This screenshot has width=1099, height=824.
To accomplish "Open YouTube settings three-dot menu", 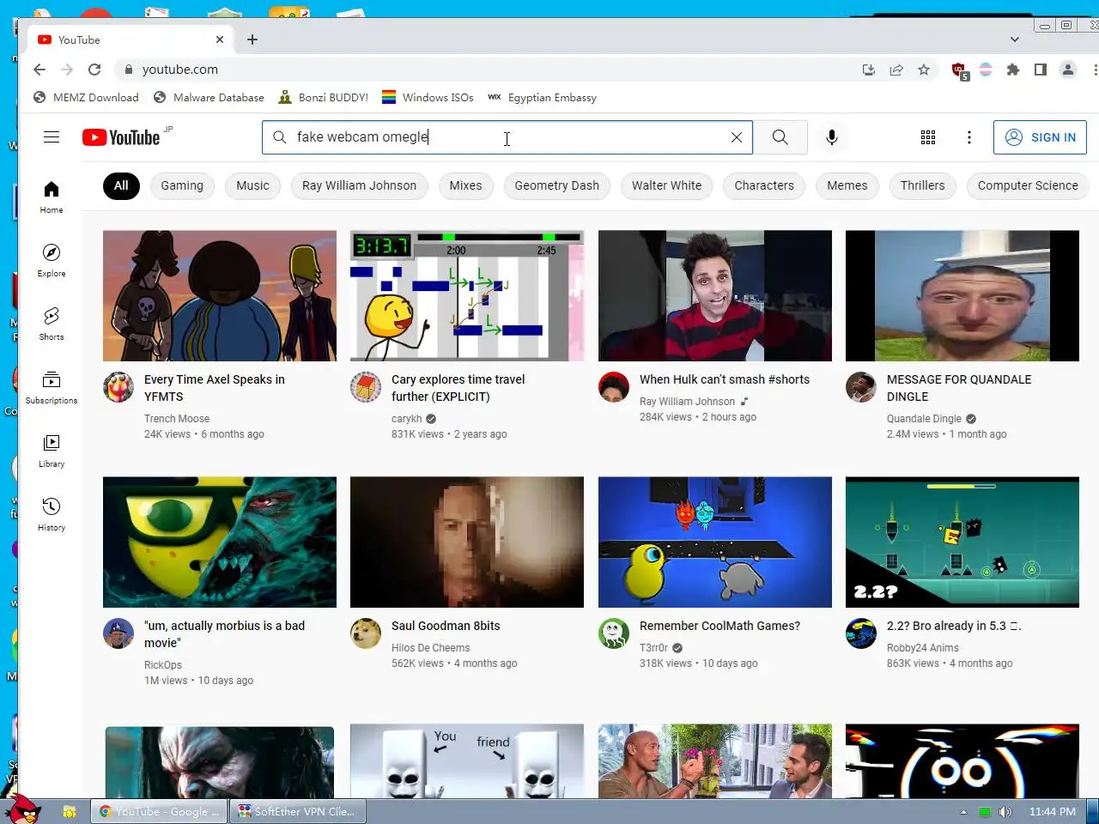I will [969, 137].
